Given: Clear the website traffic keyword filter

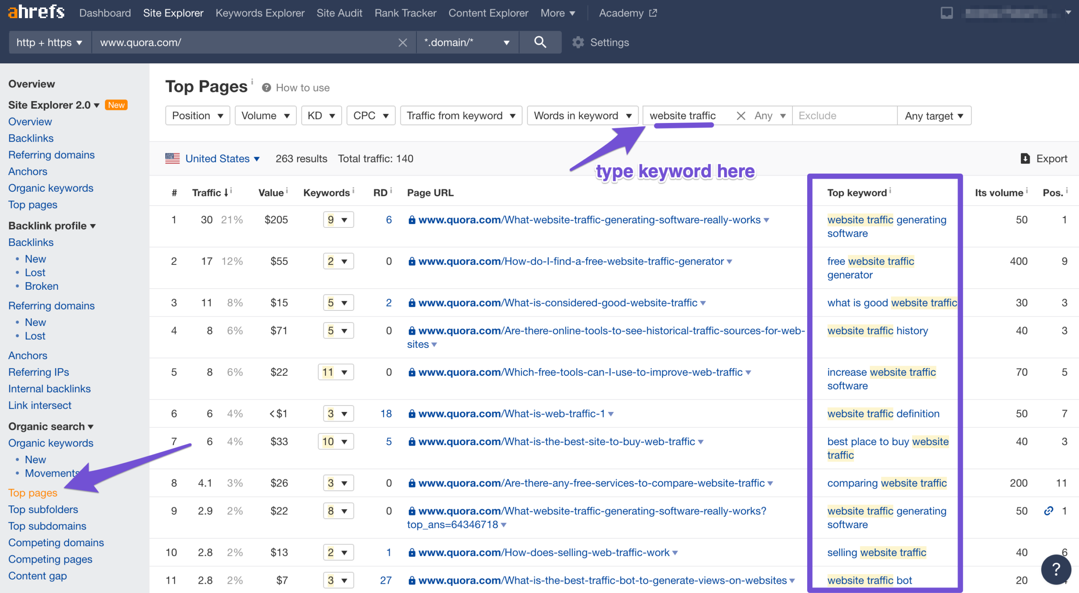Looking at the screenshot, I should click(741, 115).
